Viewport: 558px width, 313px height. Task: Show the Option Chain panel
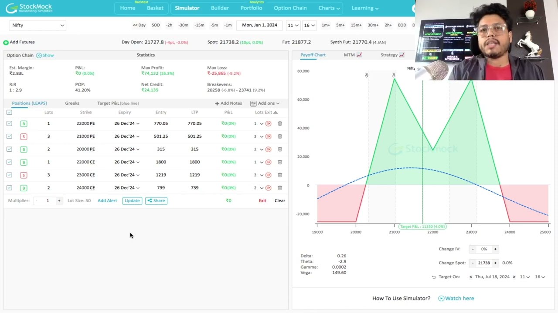[x=45, y=55]
